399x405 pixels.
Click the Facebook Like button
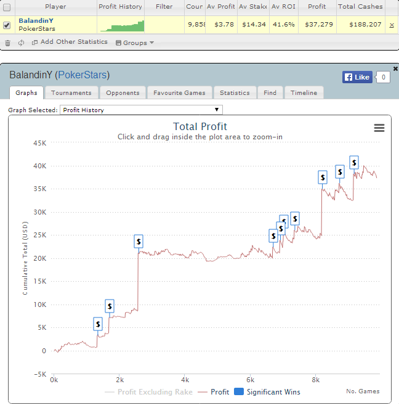(357, 77)
